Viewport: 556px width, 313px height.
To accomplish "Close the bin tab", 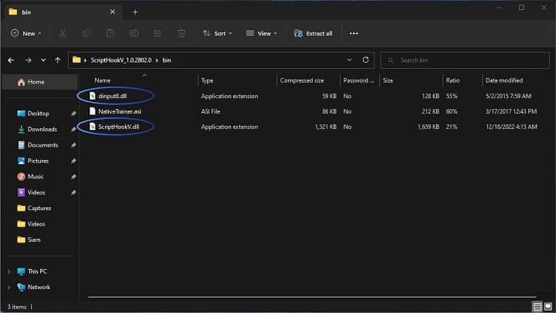I will (x=113, y=12).
